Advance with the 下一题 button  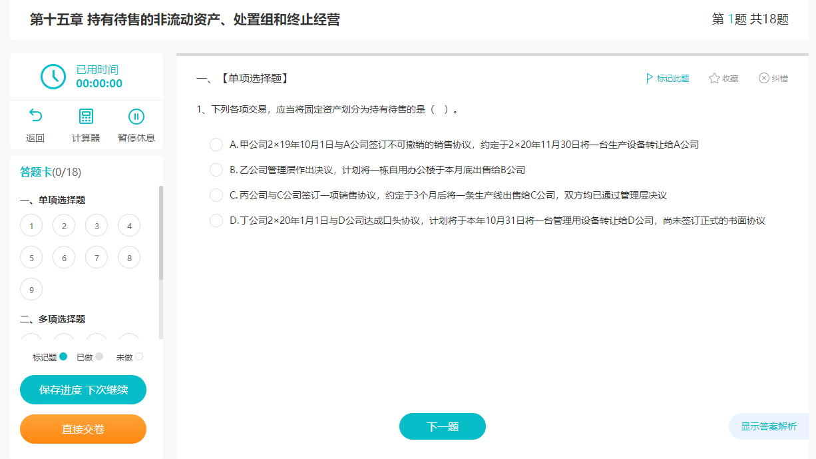(442, 426)
